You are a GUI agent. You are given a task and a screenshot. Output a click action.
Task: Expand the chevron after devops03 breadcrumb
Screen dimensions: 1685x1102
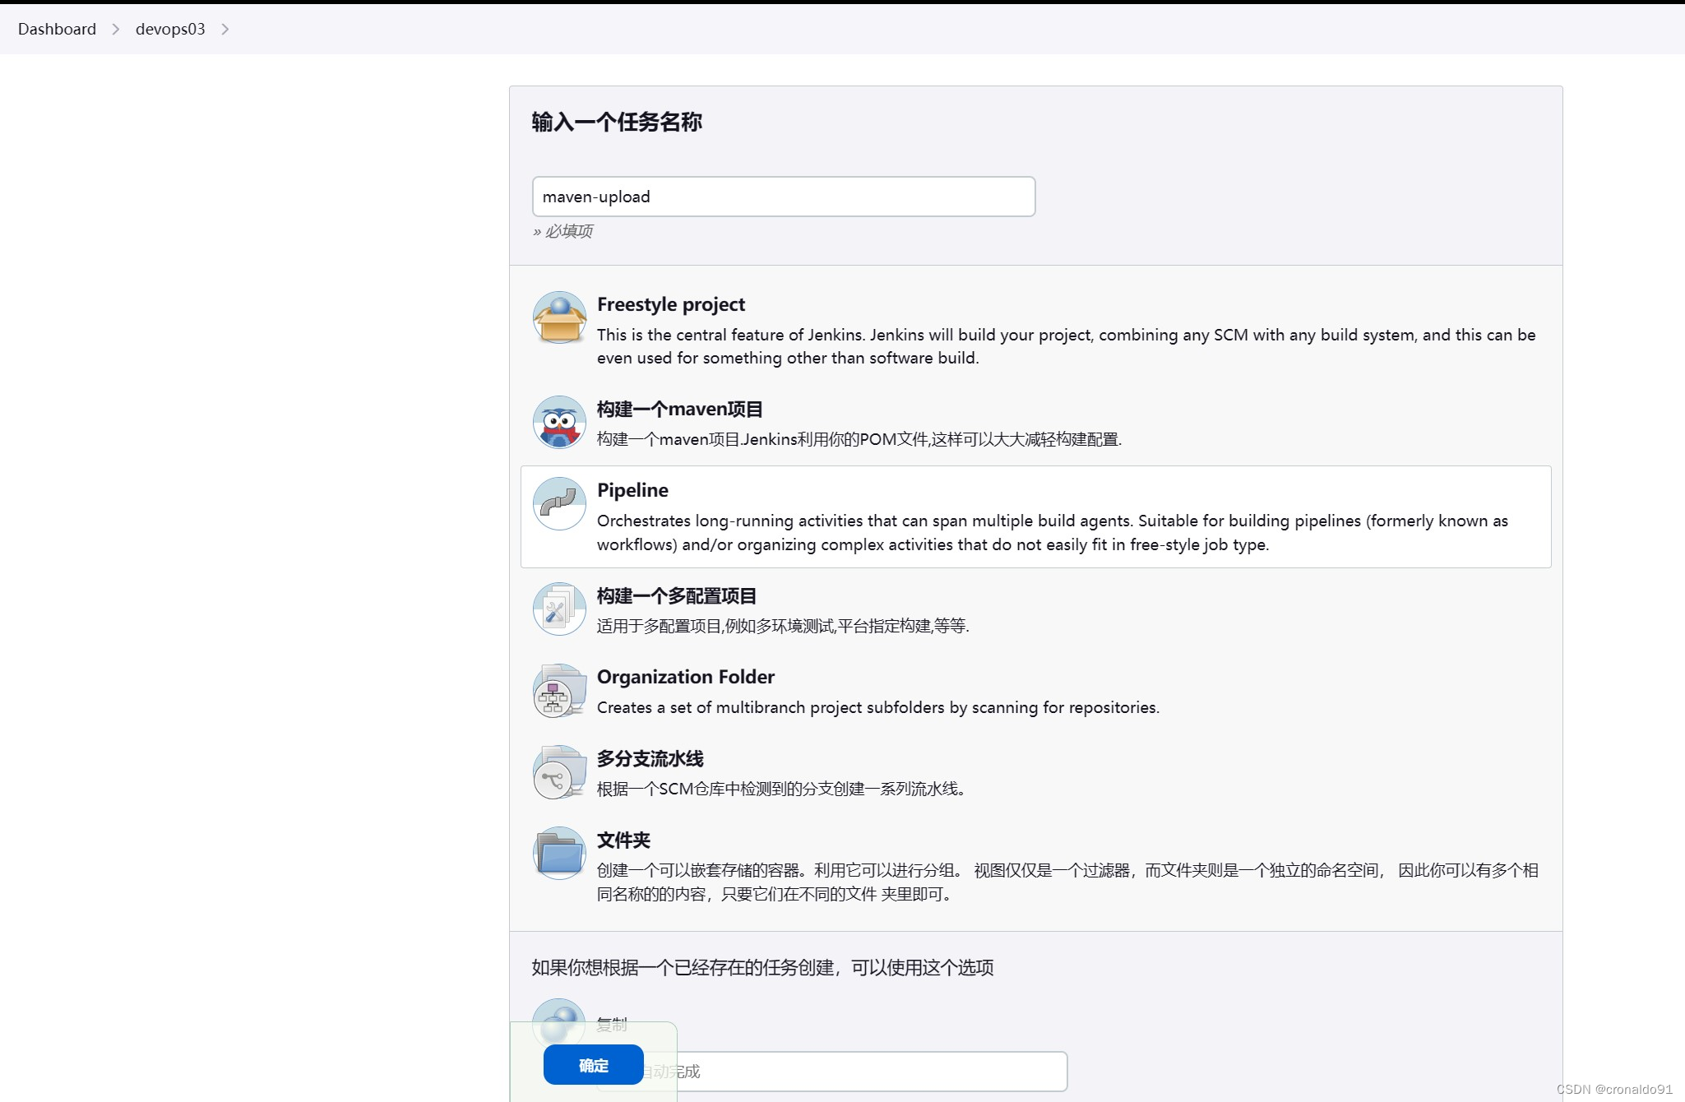coord(225,29)
